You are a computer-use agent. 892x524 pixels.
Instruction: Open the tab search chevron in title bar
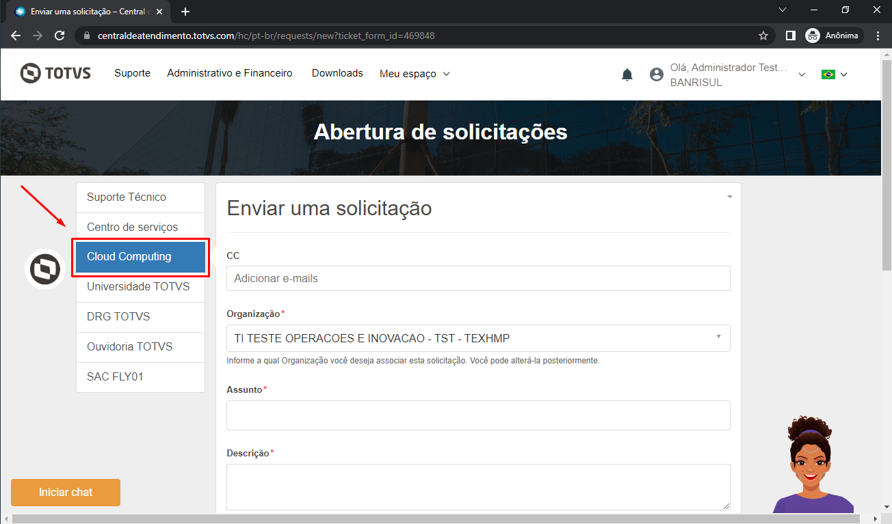coord(783,10)
